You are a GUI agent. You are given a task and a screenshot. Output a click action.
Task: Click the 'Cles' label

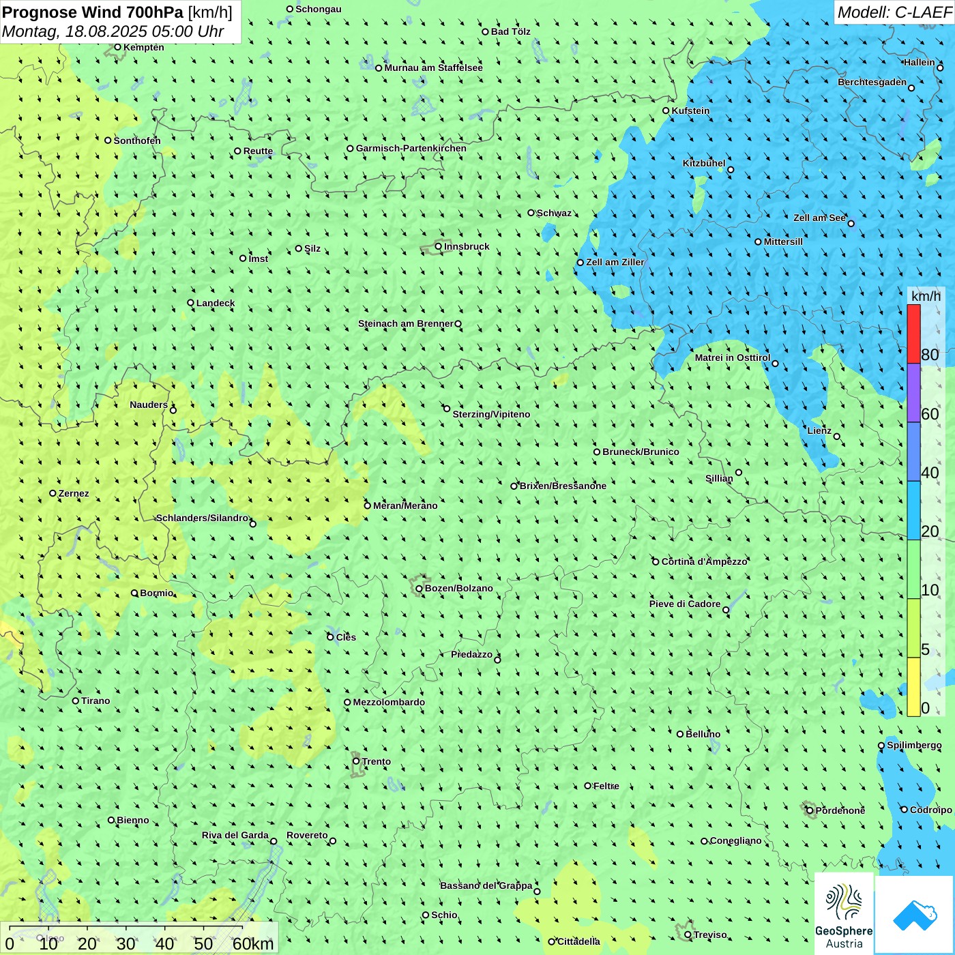point(346,637)
